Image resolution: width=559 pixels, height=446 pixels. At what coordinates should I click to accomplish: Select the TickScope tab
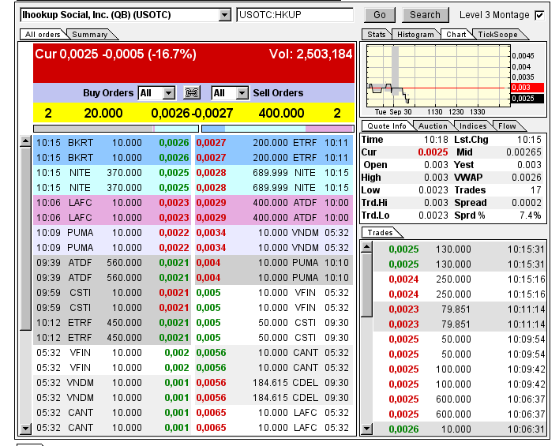point(497,35)
